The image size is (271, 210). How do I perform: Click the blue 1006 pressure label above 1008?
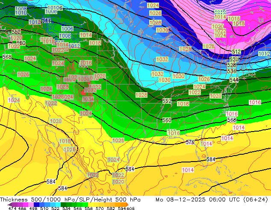68,29
